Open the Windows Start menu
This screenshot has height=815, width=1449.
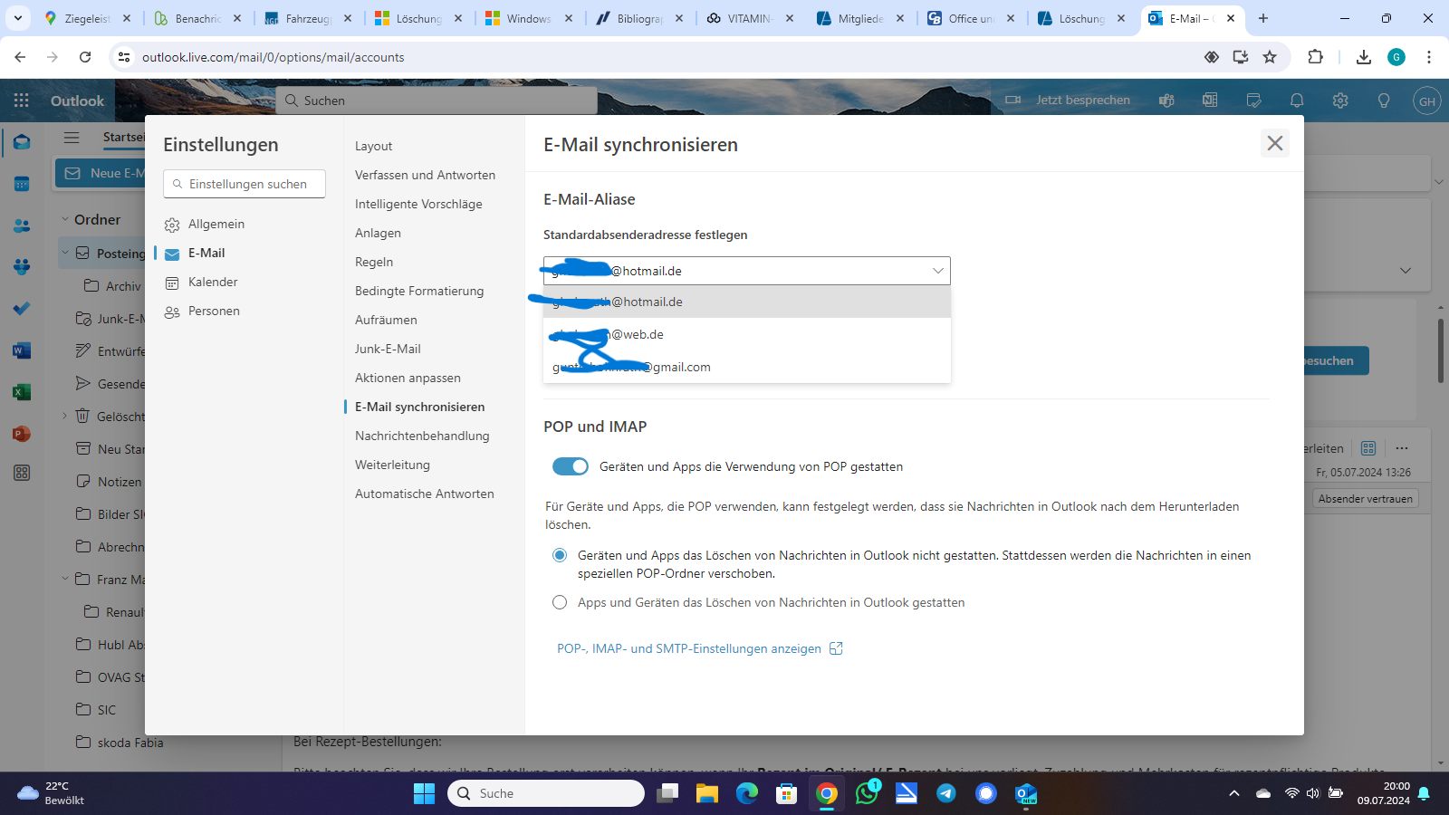click(x=424, y=793)
